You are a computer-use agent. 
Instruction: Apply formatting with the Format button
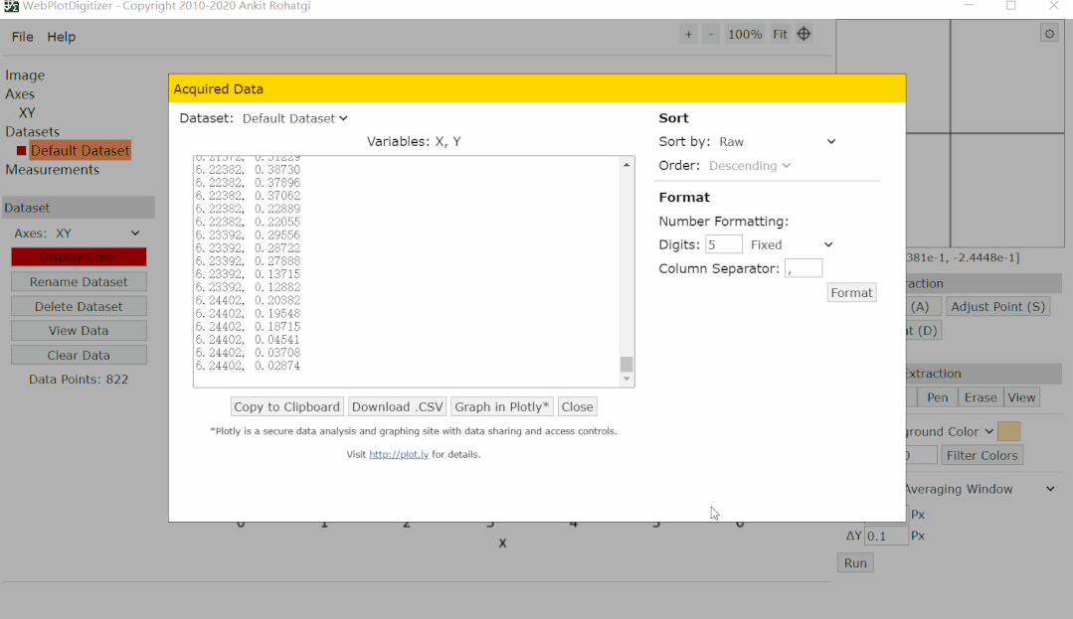[x=851, y=293]
